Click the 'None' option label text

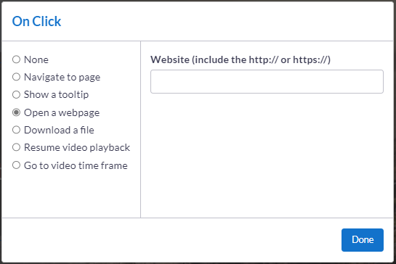[x=36, y=59]
